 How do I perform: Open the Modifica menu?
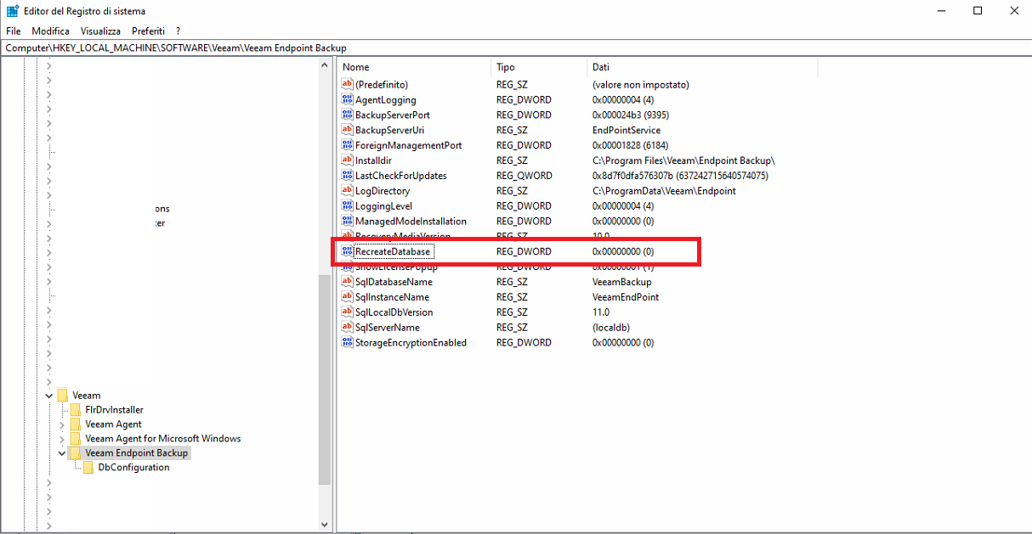click(51, 31)
